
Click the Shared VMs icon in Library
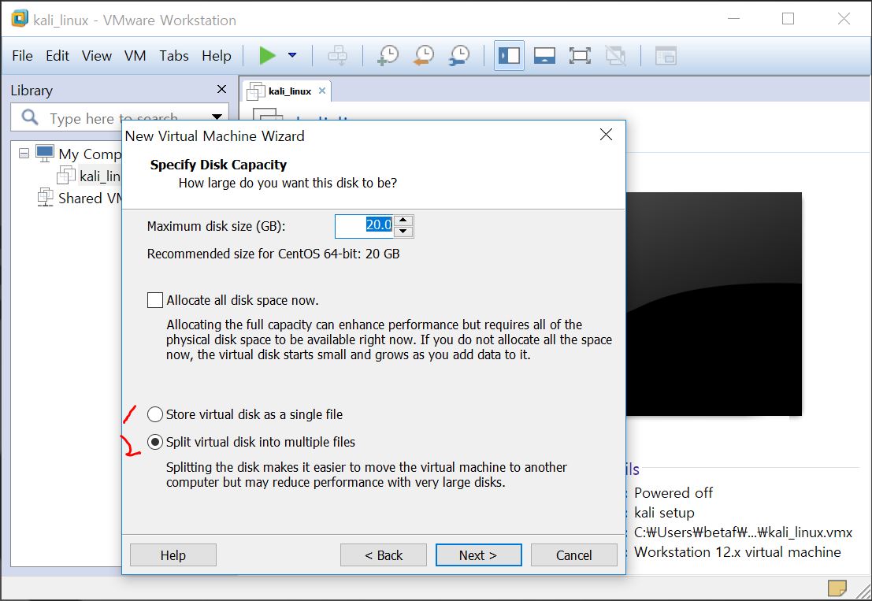point(45,198)
